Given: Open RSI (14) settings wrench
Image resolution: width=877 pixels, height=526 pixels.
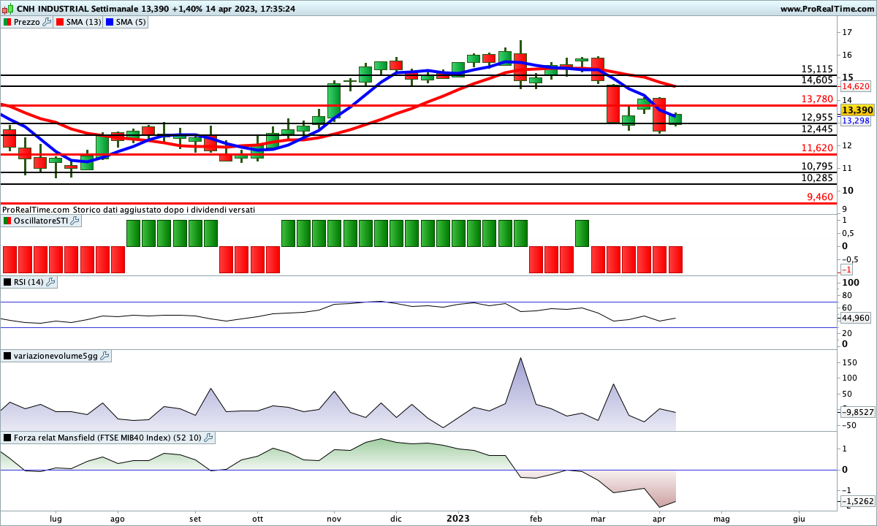Looking at the screenshot, I should 51,282.
